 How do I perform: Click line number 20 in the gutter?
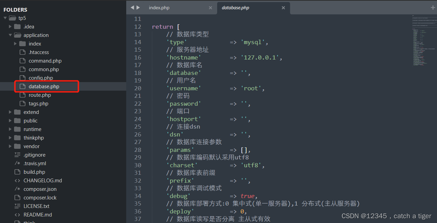(x=138, y=88)
